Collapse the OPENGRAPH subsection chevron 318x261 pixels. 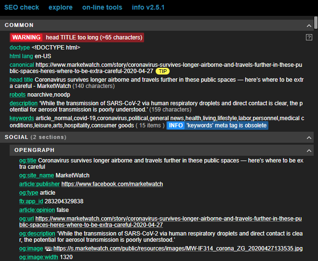(x=309, y=150)
